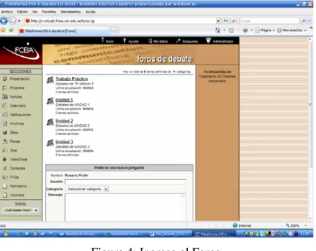
Task: Click the print icon in IE toolbar
Action: coord(245,31)
